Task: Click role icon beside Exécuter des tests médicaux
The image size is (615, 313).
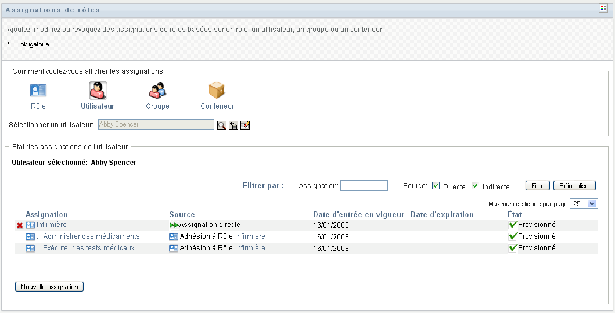Action: 30,249
